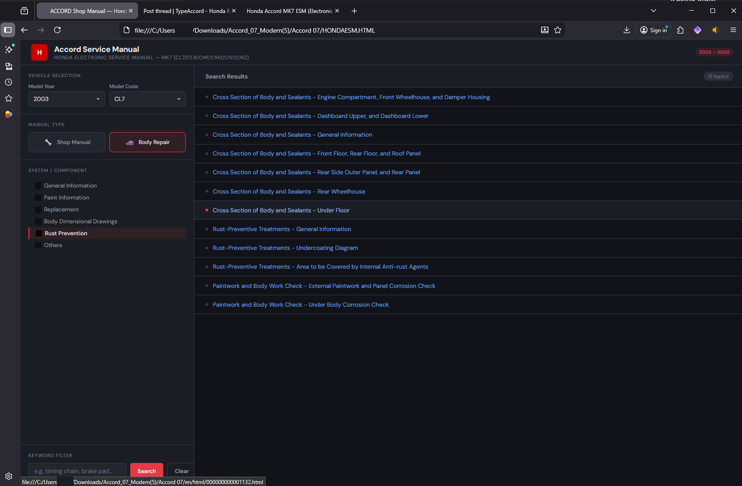Click the red Search button
The height and width of the screenshot is (486, 742).
tap(147, 471)
